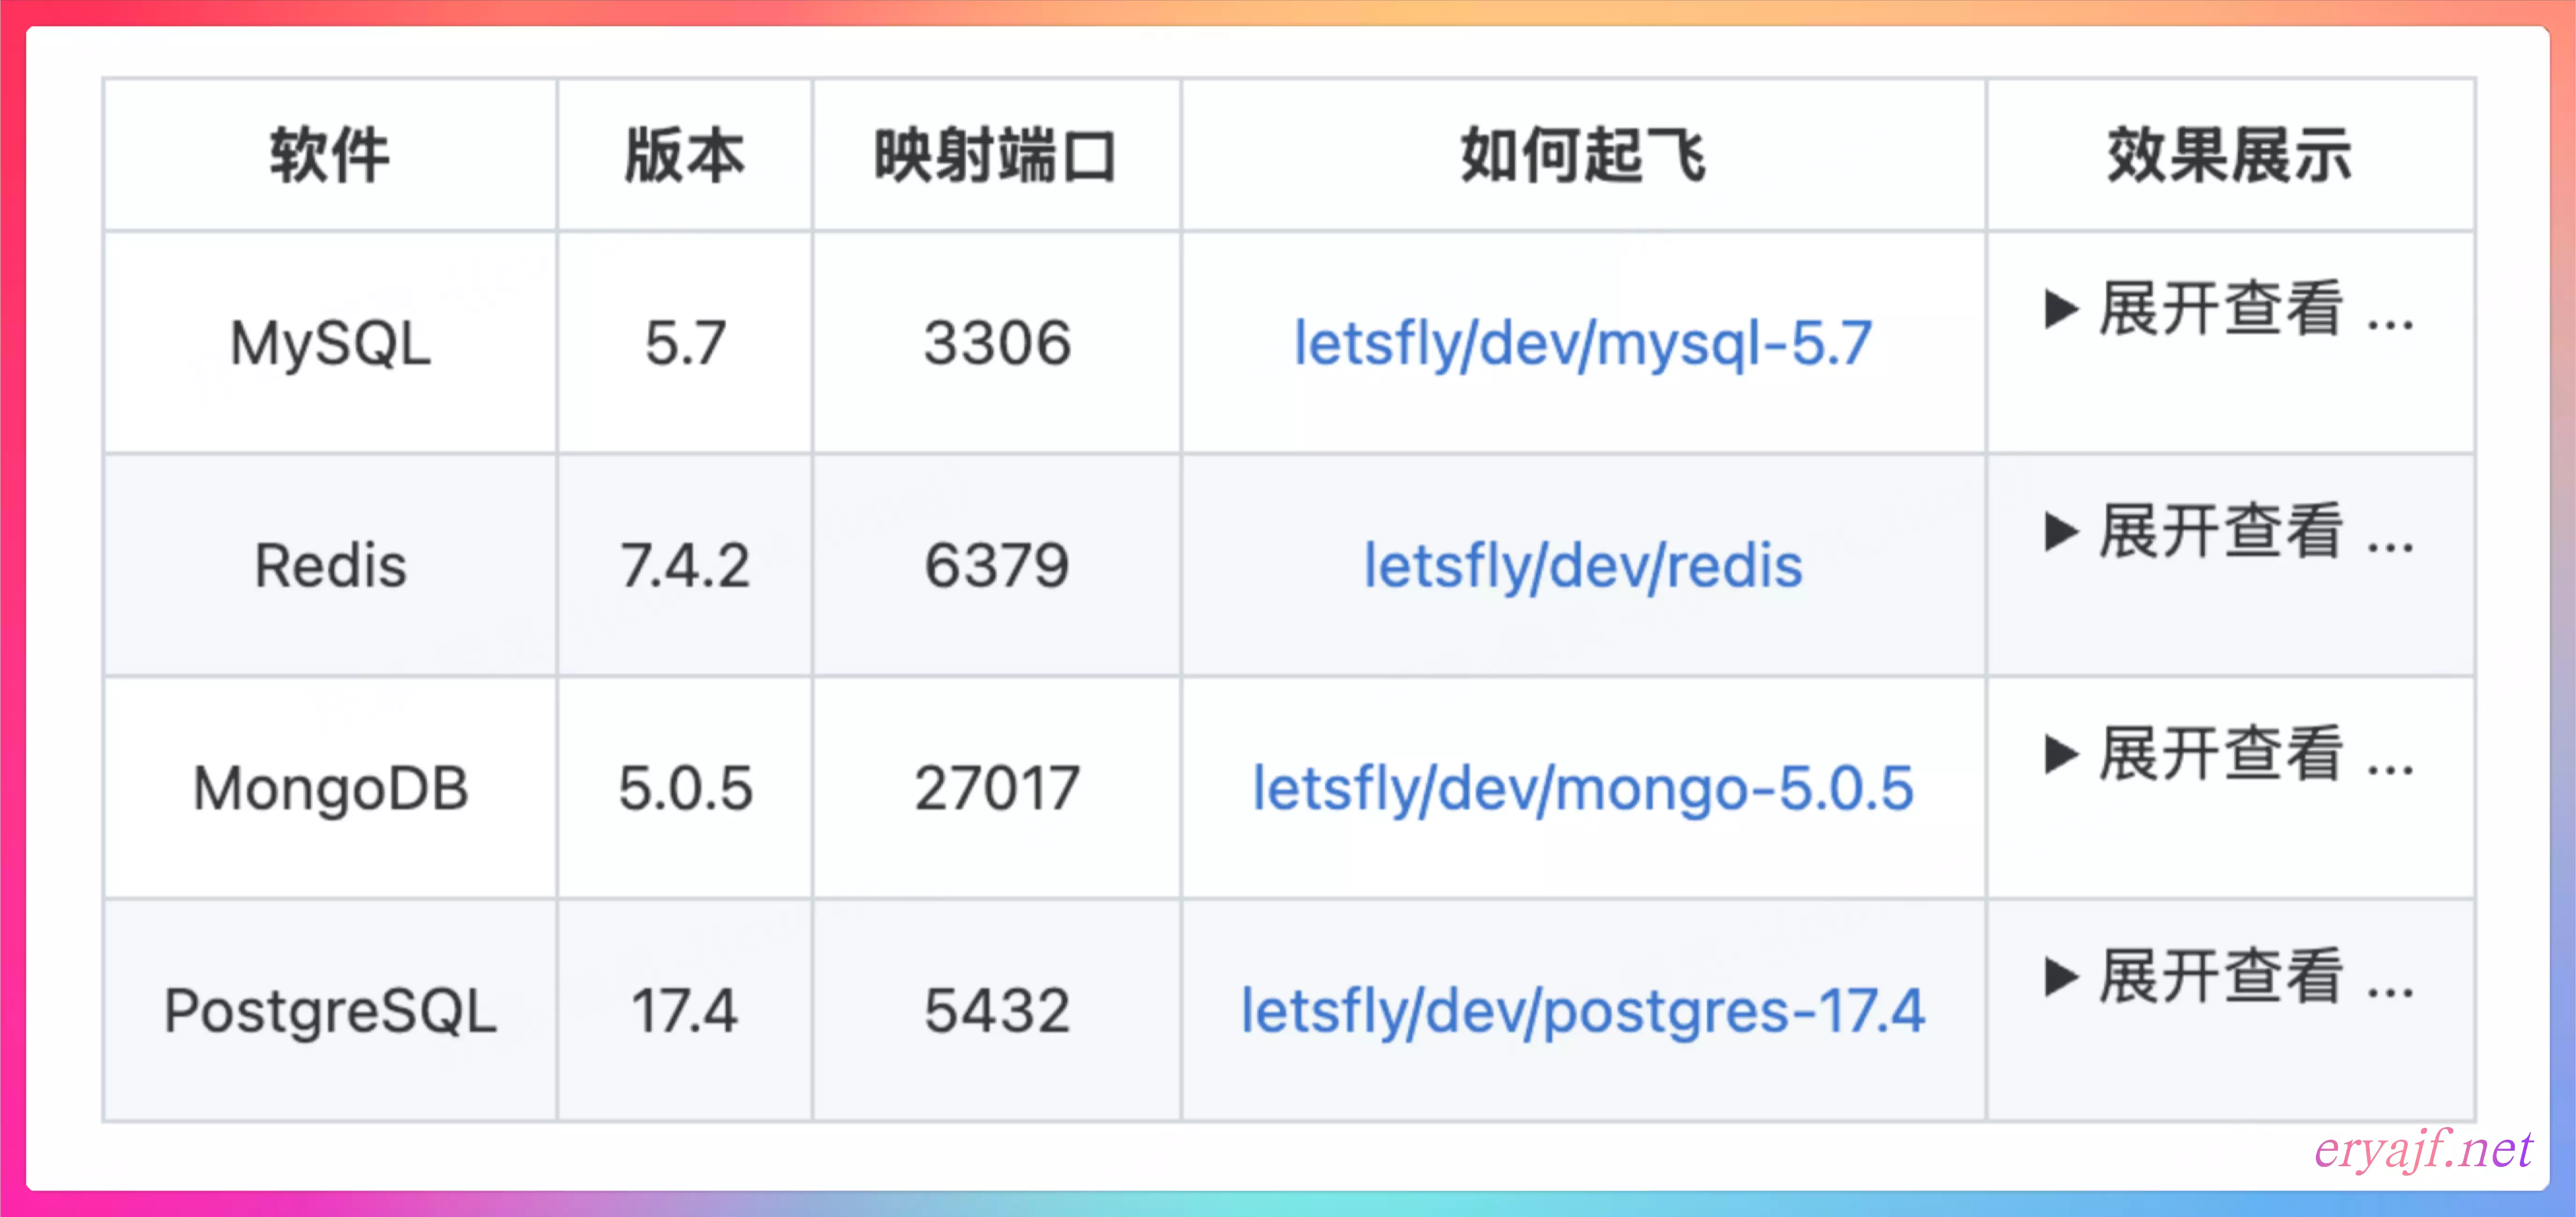Expand 展开查看 in the PostgreSQL row

pos(2229,977)
